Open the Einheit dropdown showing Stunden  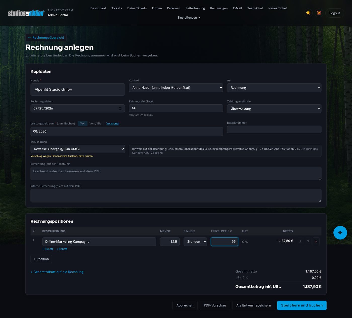(195, 242)
